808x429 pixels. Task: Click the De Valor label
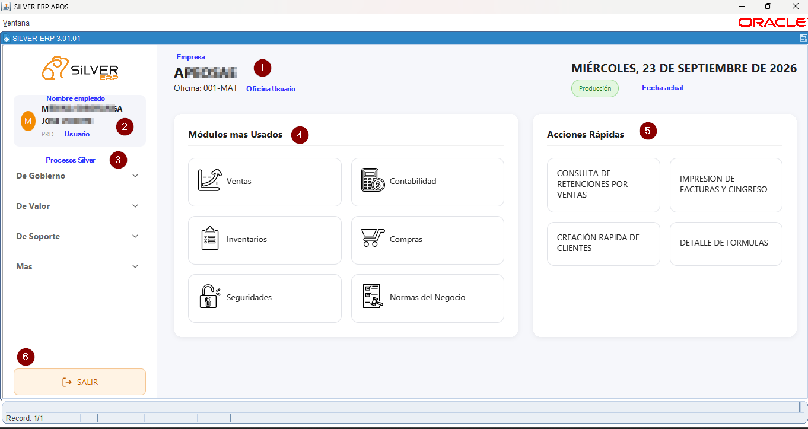click(33, 206)
